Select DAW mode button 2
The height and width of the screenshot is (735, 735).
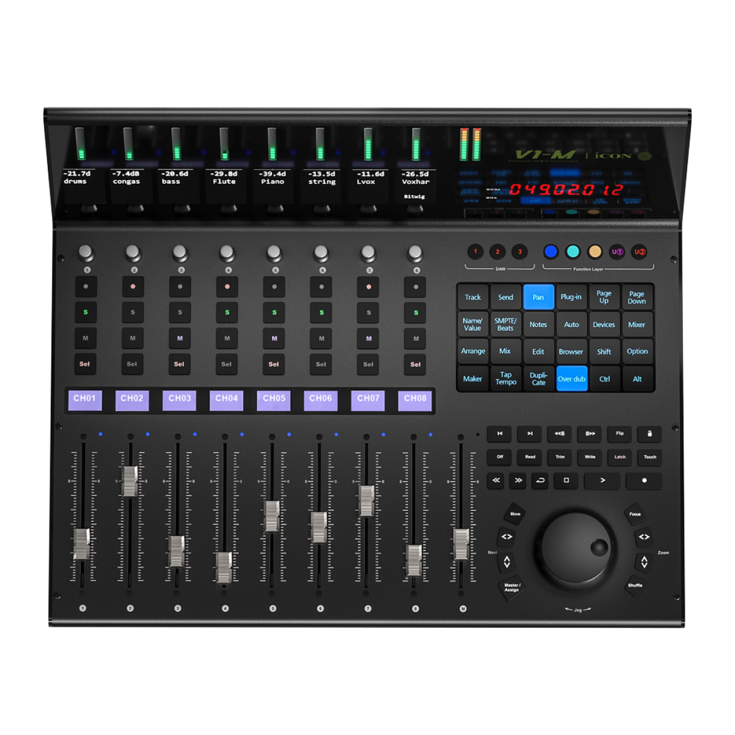tap(497, 252)
